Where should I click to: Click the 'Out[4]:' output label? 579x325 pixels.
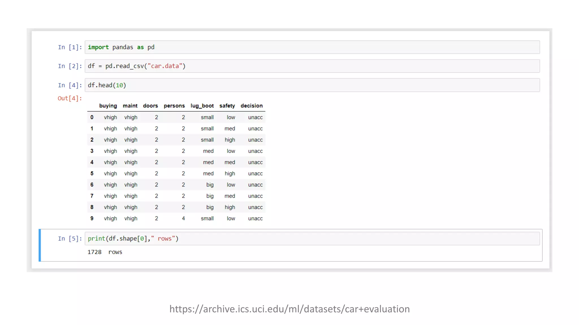pyautogui.click(x=70, y=98)
